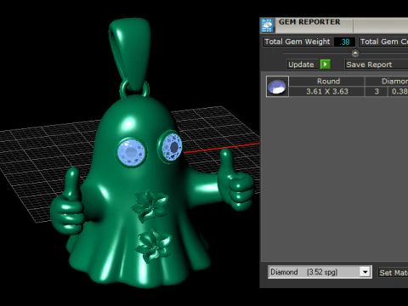Click the Update button label
This screenshot has height=306, width=408.
301,65
